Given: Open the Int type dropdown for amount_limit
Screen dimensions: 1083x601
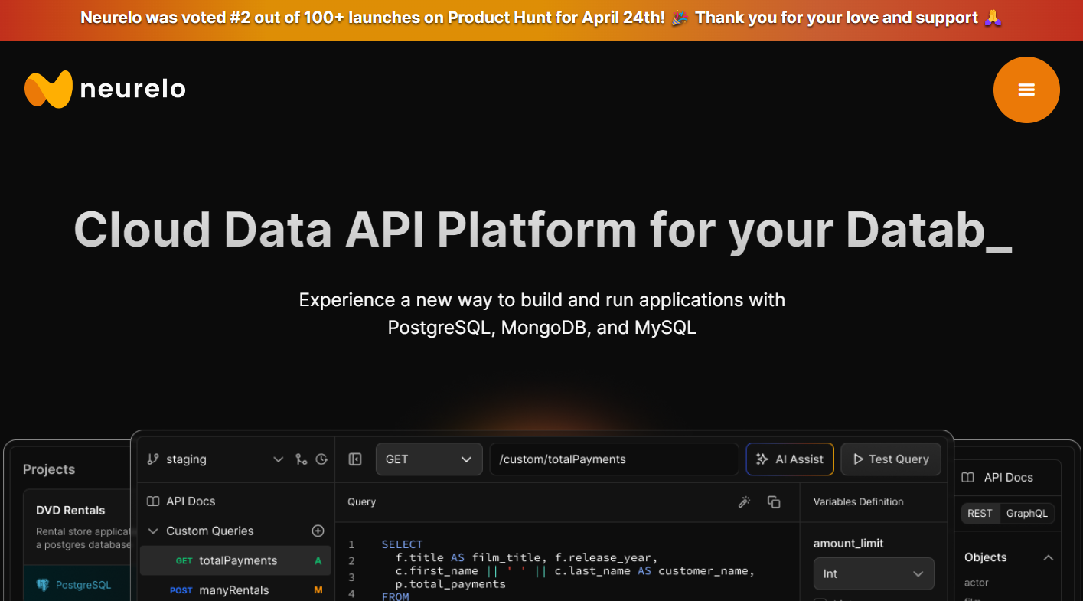Looking at the screenshot, I should (873, 573).
